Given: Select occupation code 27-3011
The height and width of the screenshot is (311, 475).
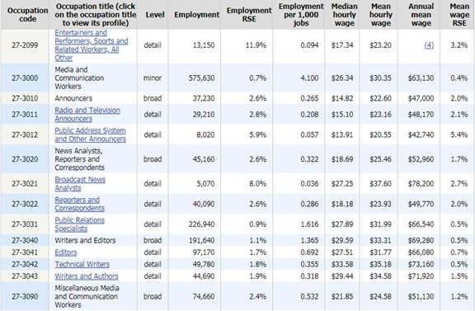Looking at the screenshot, I should click(25, 115).
